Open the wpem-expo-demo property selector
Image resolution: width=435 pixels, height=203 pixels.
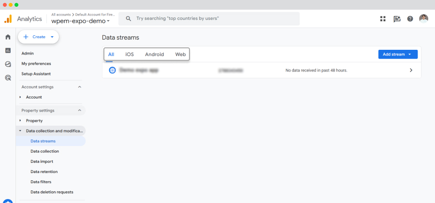[x=80, y=21]
